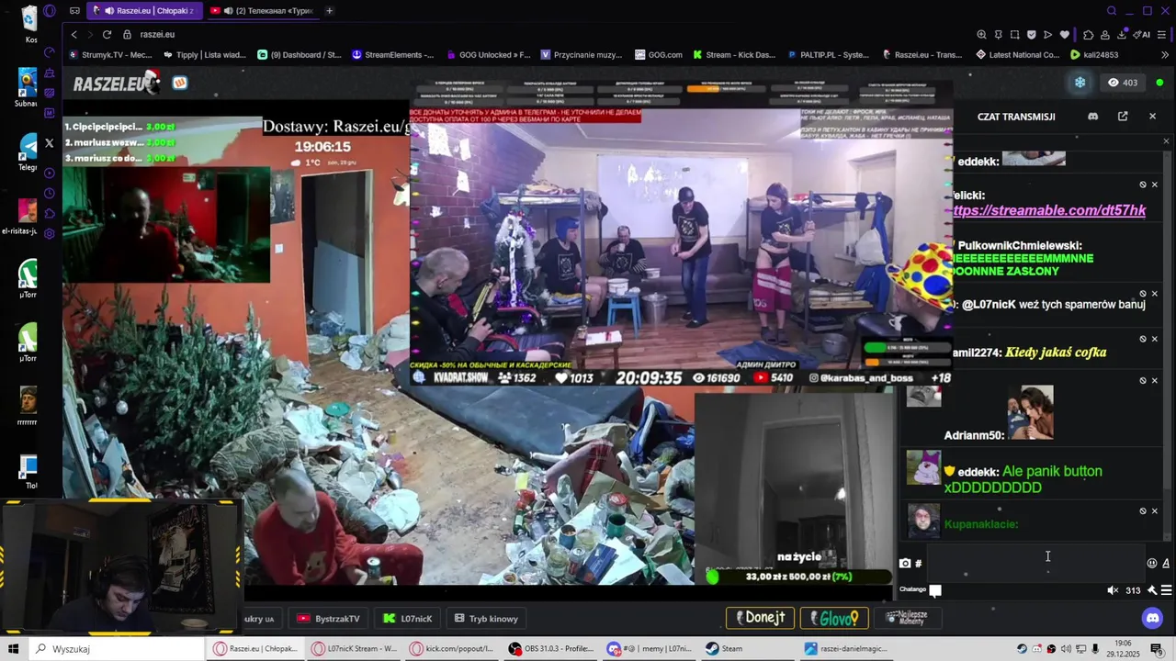Reload the page with refresh icon

[107, 34]
